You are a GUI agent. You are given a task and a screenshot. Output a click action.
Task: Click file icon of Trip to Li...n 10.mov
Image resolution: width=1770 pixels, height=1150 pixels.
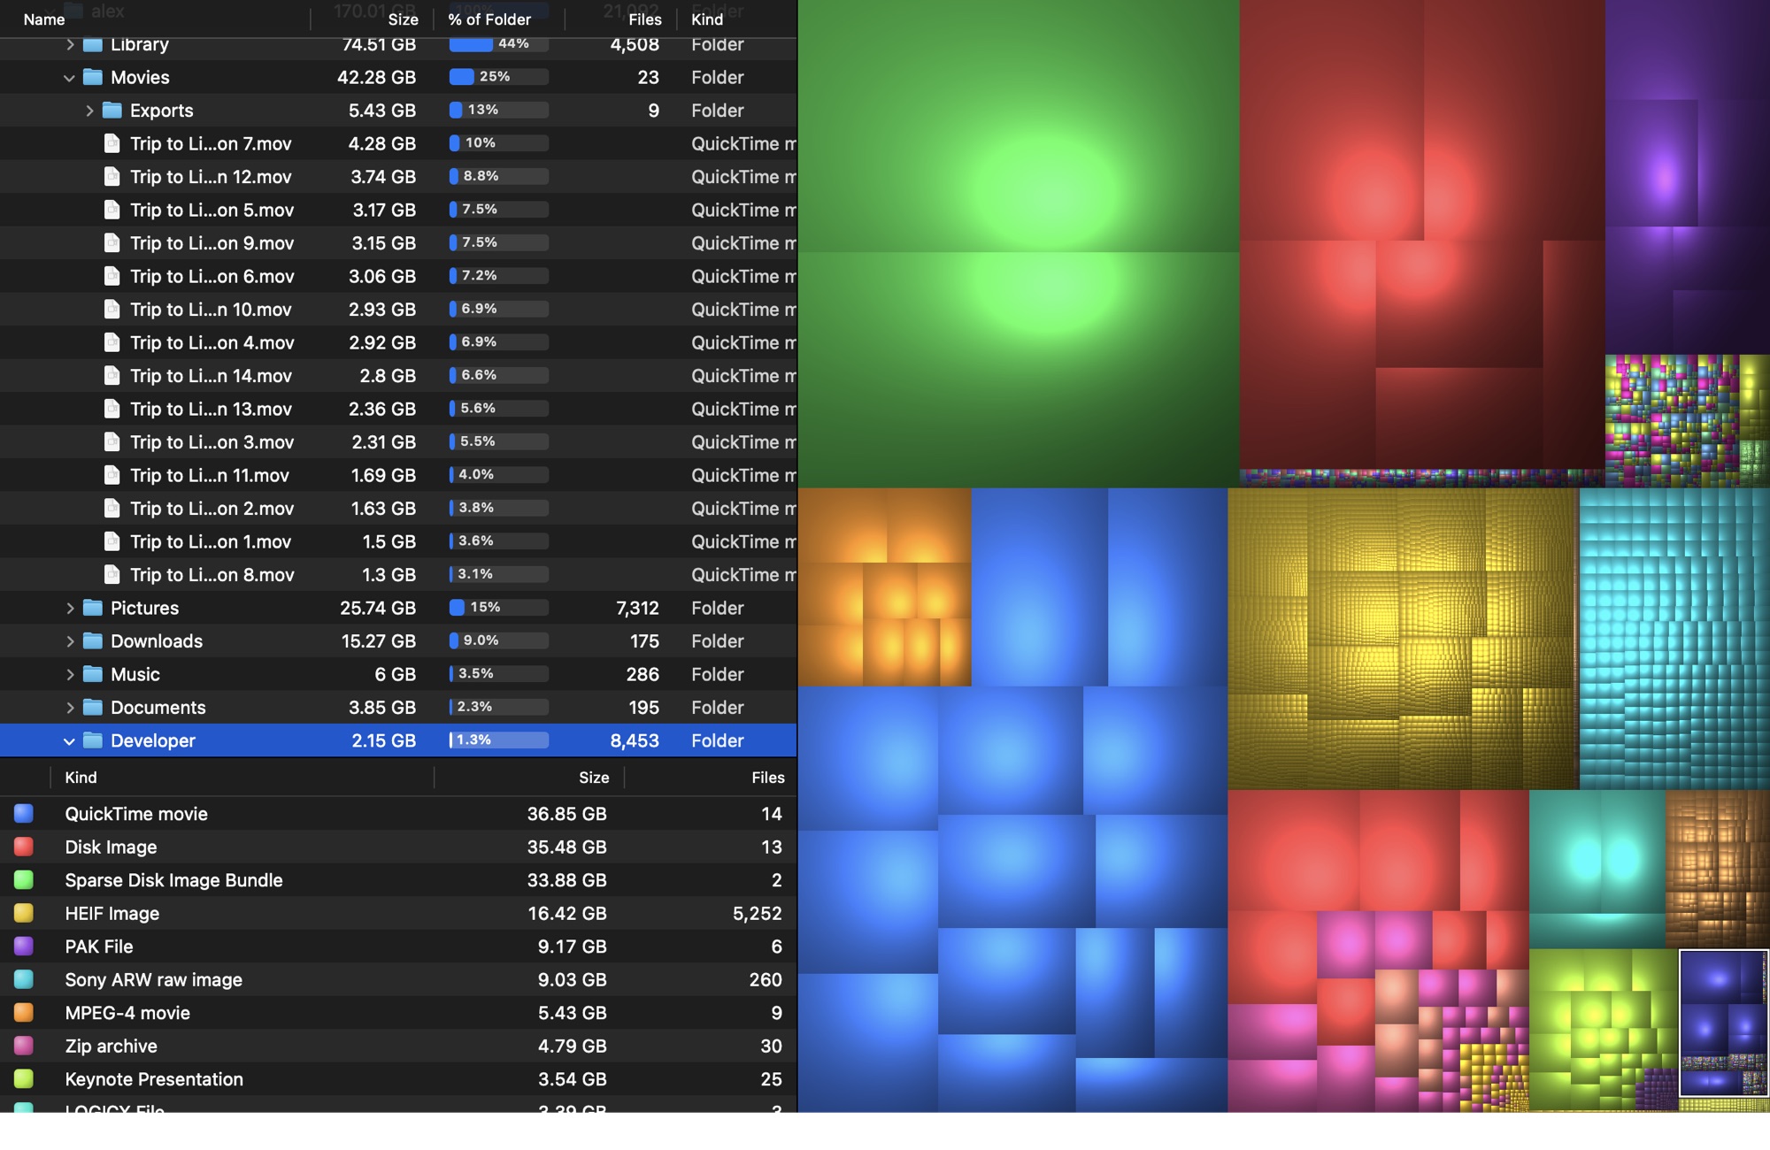(112, 310)
